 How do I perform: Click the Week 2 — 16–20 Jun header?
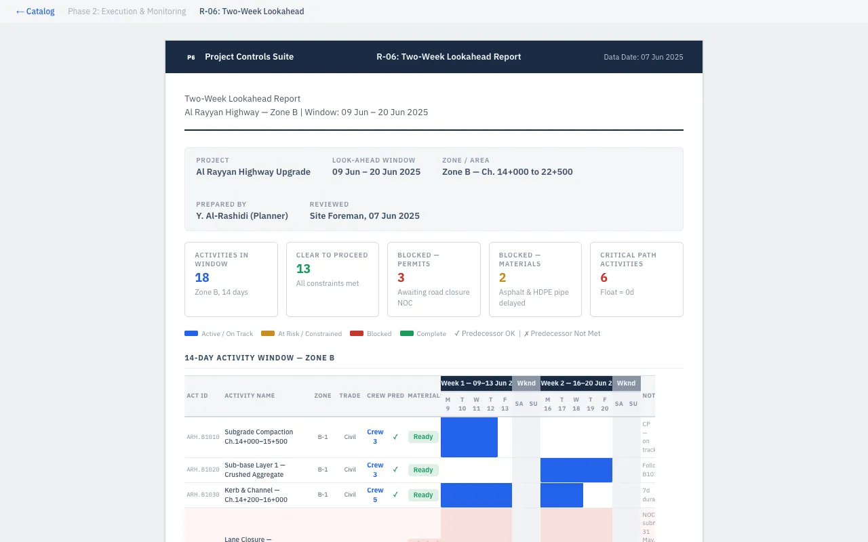click(576, 383)
